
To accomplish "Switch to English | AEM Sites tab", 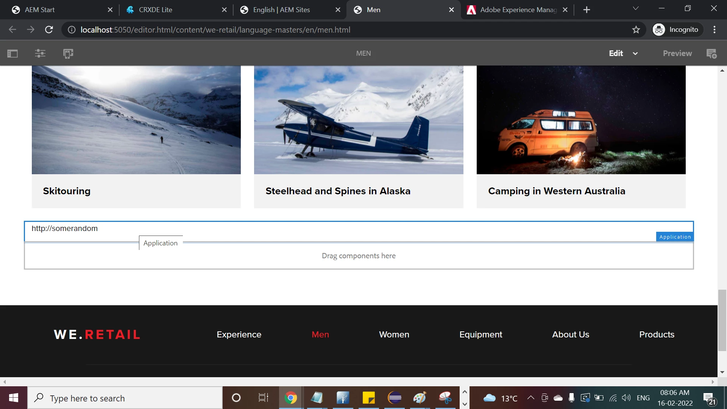I will click(281, 10).
